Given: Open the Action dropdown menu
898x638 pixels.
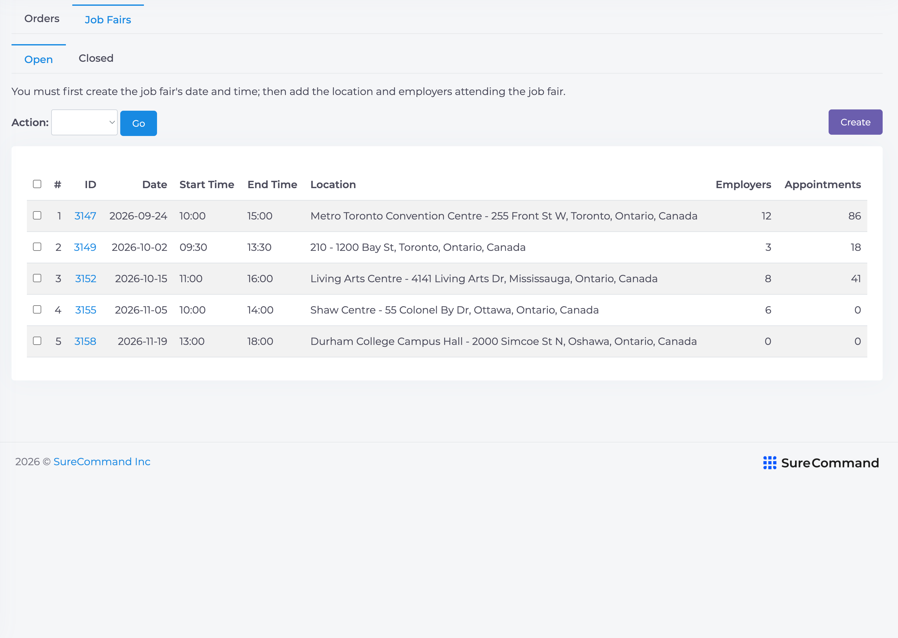Looking at the screenshot, I should [84, 123].
